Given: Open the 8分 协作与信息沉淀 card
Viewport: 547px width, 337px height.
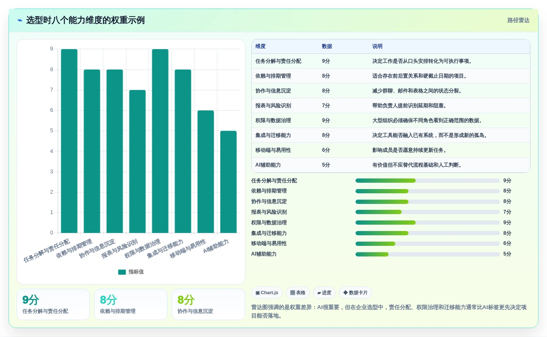Looking at the screenshot, I should click(x=208, y=304).
